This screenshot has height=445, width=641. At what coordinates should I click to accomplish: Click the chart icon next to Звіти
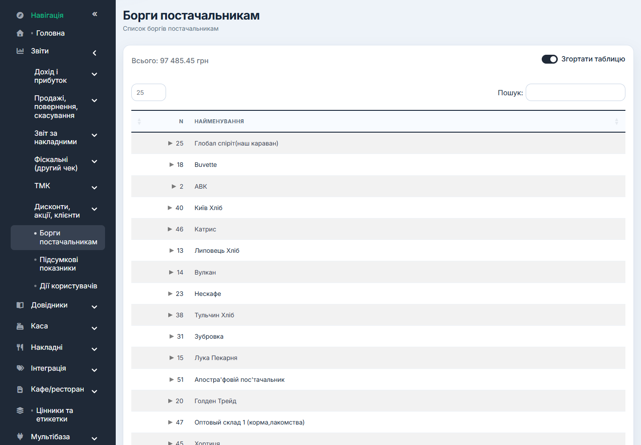click(20, 51)
